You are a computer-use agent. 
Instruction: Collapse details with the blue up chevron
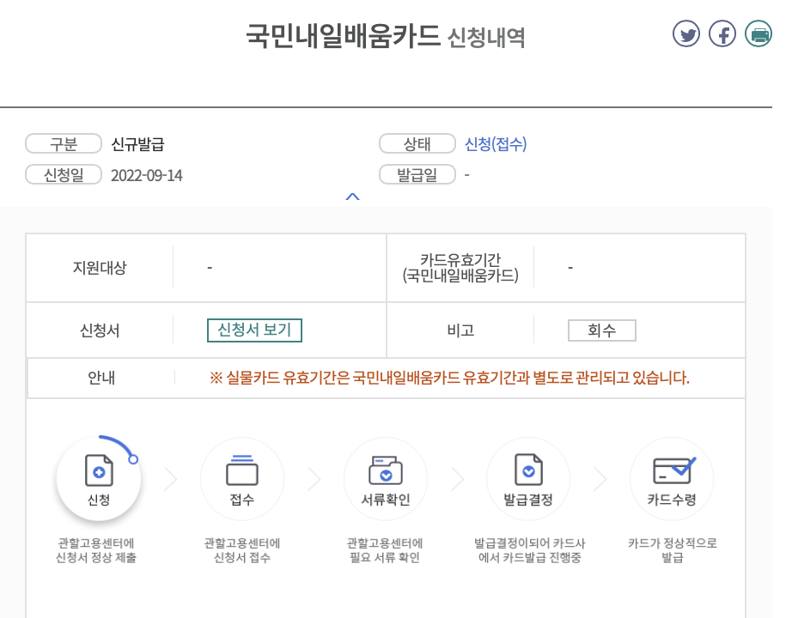click(x=352, y=197)
